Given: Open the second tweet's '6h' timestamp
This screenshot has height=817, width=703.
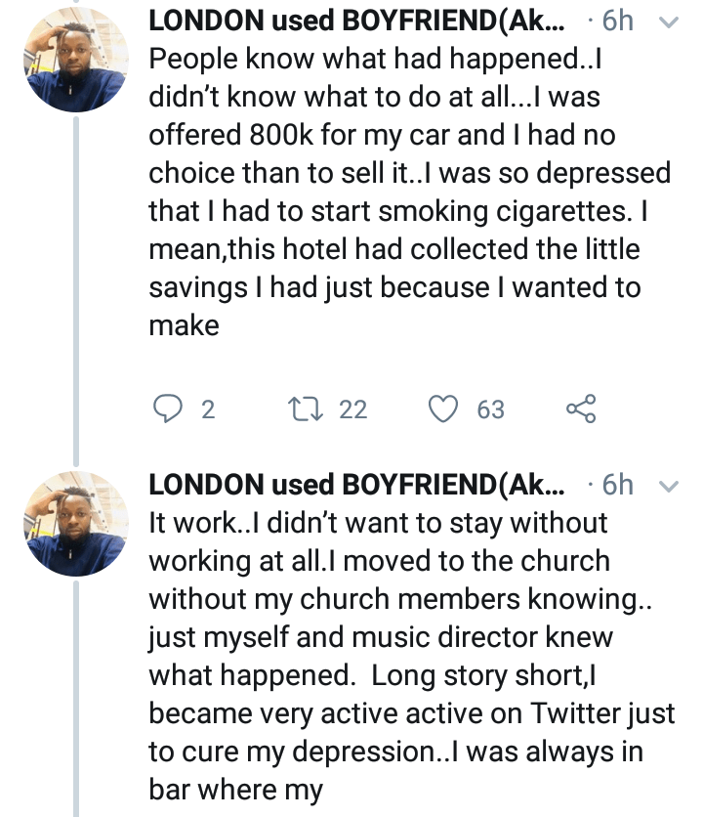Looking at the screenshot, I should coord(617,486).
